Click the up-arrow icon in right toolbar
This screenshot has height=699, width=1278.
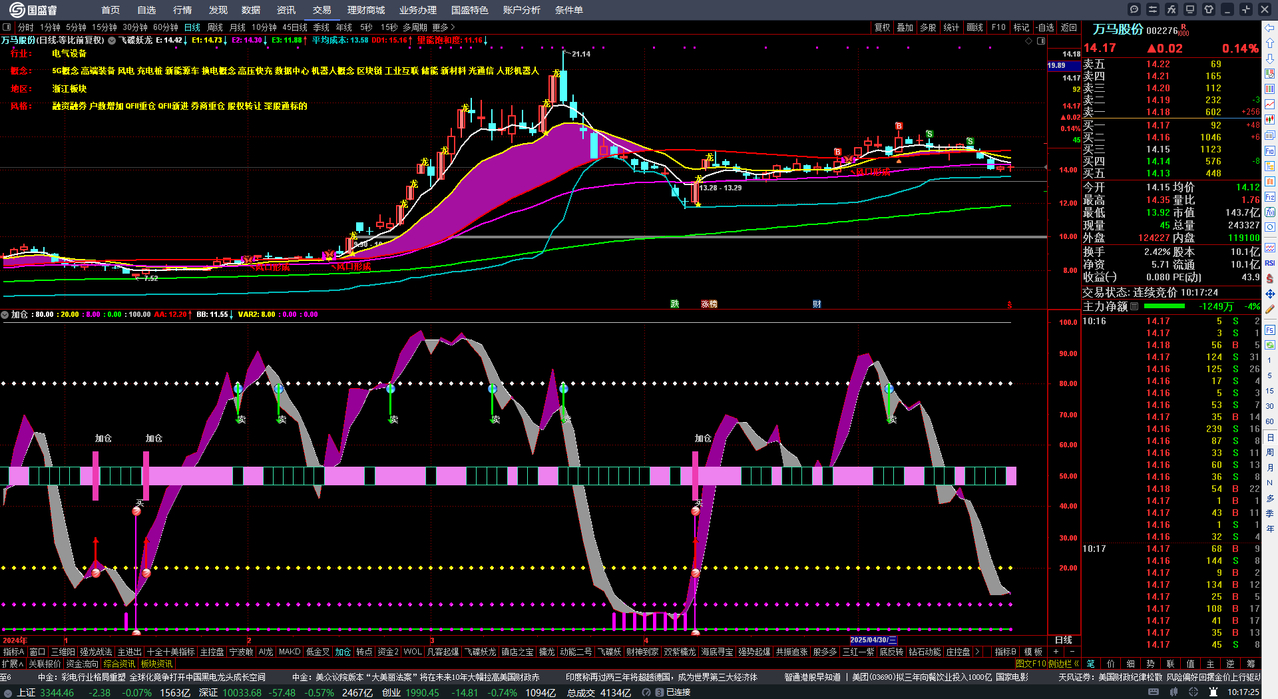1270,43
